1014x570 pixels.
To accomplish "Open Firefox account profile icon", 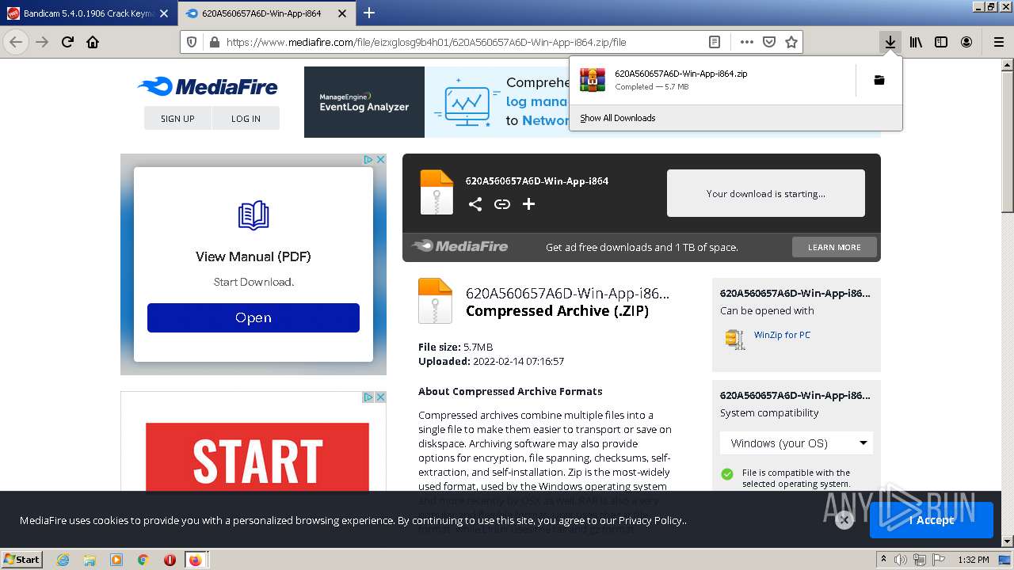I will coord(966,42).
